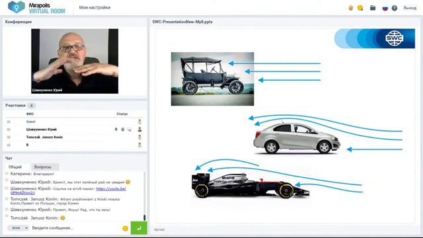Click the Участники panel header

[15, 106]
